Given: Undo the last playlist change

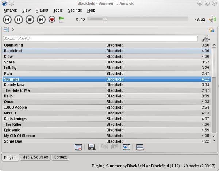Looking at the screenshot, I should click(x=105, y=147).
